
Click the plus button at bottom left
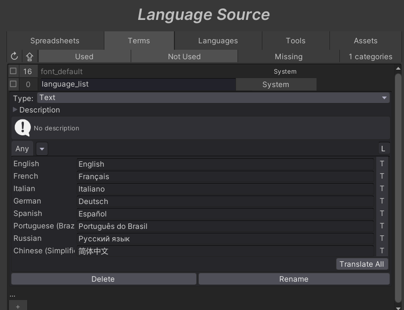tap(18, 306)
